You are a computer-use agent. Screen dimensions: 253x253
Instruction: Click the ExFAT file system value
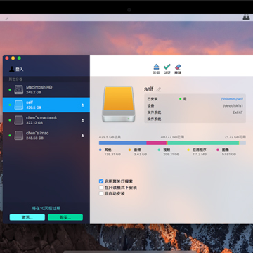click(238, 112)
